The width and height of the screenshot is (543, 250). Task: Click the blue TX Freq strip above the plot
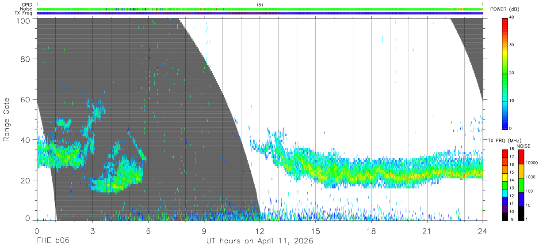coord(260,13)
